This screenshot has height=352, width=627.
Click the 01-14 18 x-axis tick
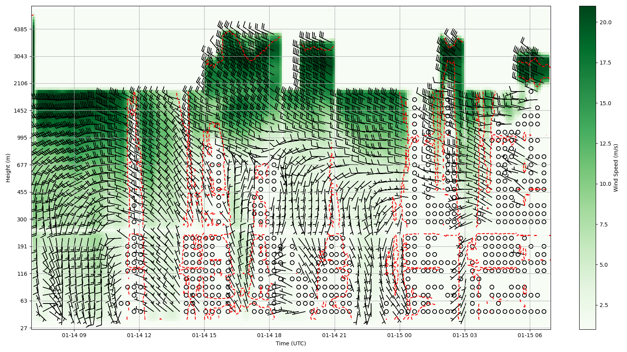pos(269,335)
